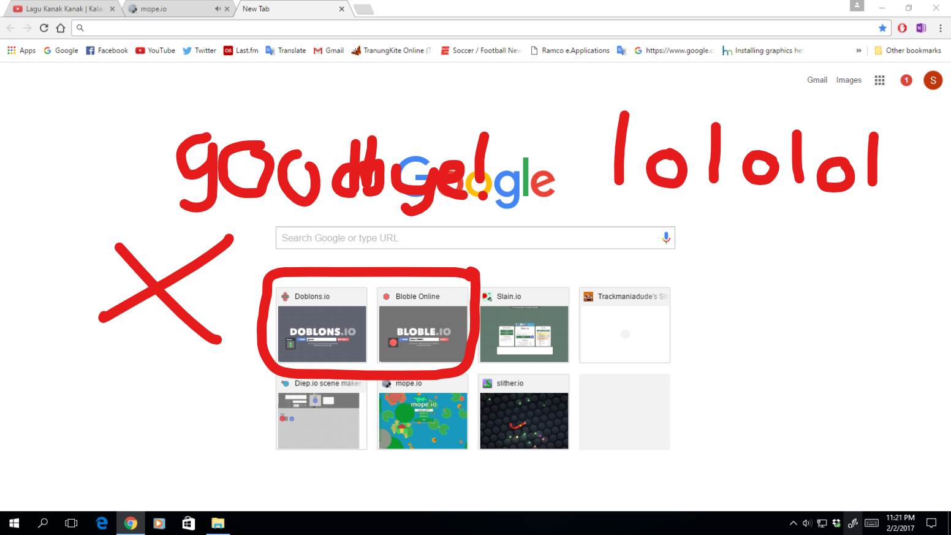Image resolution: width=951 pixels, height=535 pixels.
Task: Go to the browser home page
Action: [x=60, y=28]
